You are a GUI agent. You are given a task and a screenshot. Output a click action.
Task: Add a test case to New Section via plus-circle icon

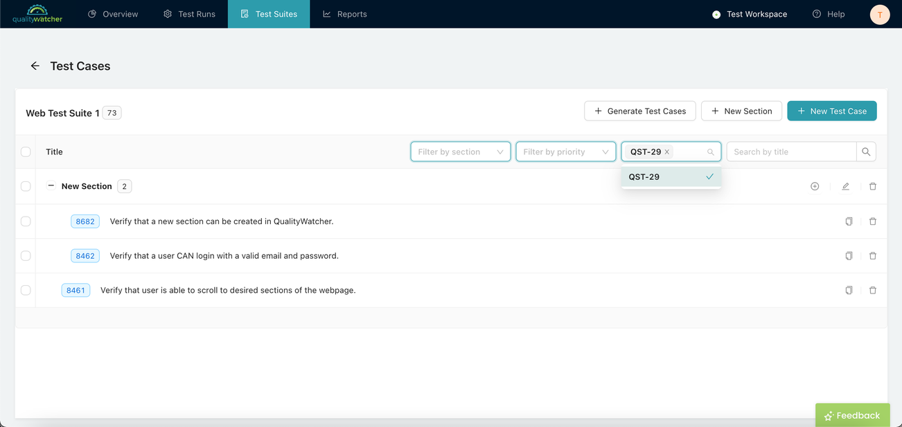pyautogui.click(x=815, y=186)
